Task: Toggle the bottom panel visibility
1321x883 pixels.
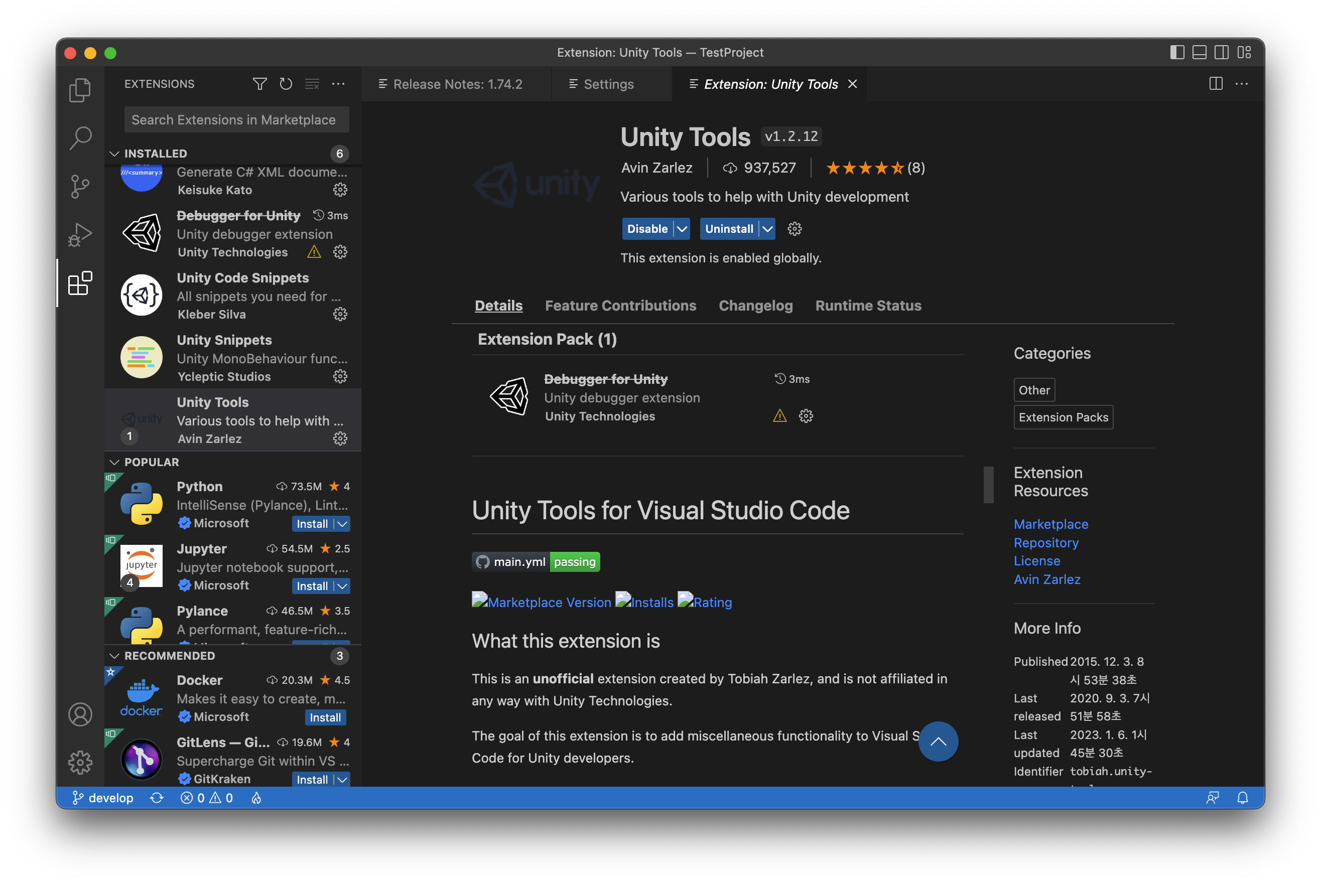Action: click(1200, 52)
